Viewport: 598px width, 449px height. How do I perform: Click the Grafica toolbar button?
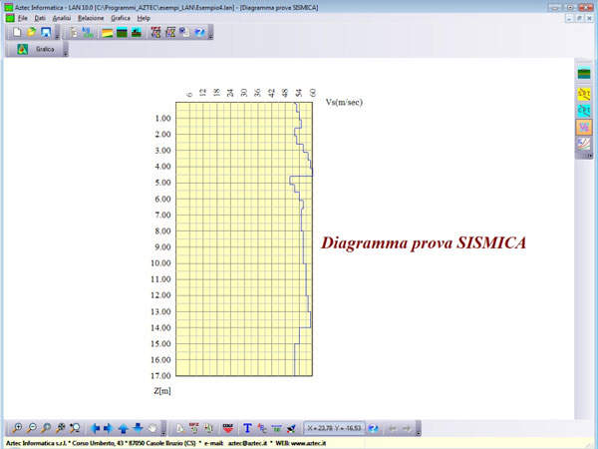35,49
